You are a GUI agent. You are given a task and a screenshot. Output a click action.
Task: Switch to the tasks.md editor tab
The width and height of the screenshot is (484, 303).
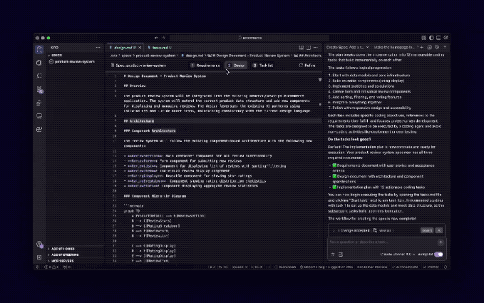(x=160, y=48)
